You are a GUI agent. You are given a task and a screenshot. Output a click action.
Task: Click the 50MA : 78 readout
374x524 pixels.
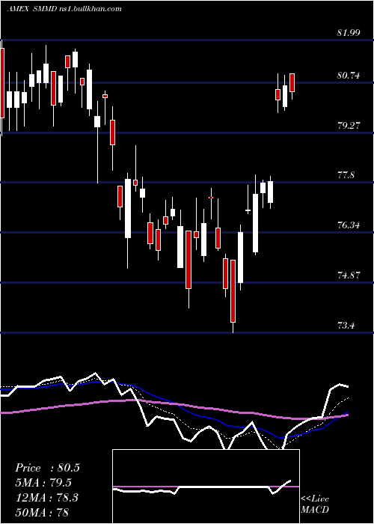click(x=42, y=512)
